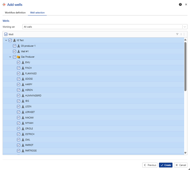Open the Working set dropdown arrow

click(x=185, y=27)
